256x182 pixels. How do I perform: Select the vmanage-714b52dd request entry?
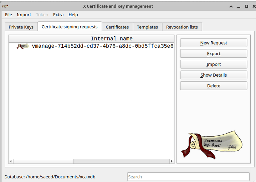pyautogui.click(x=102, y=46)
